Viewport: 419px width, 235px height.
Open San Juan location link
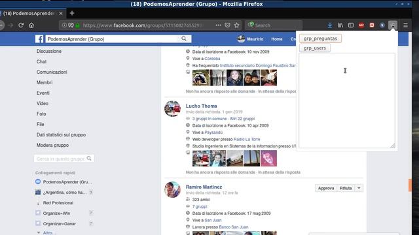[x=213, y=220]
